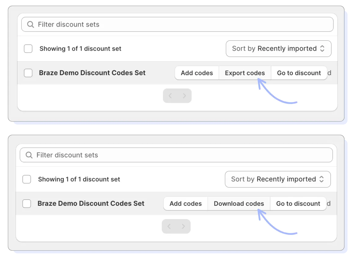Click the Download codes button

pyautogui.click(x=239, y=203)
